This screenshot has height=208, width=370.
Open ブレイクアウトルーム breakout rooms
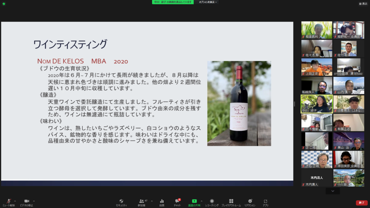[x=231, y=203]
